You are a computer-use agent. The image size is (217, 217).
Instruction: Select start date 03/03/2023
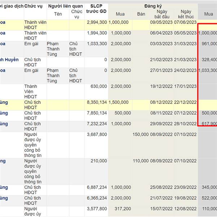point(161,44)
